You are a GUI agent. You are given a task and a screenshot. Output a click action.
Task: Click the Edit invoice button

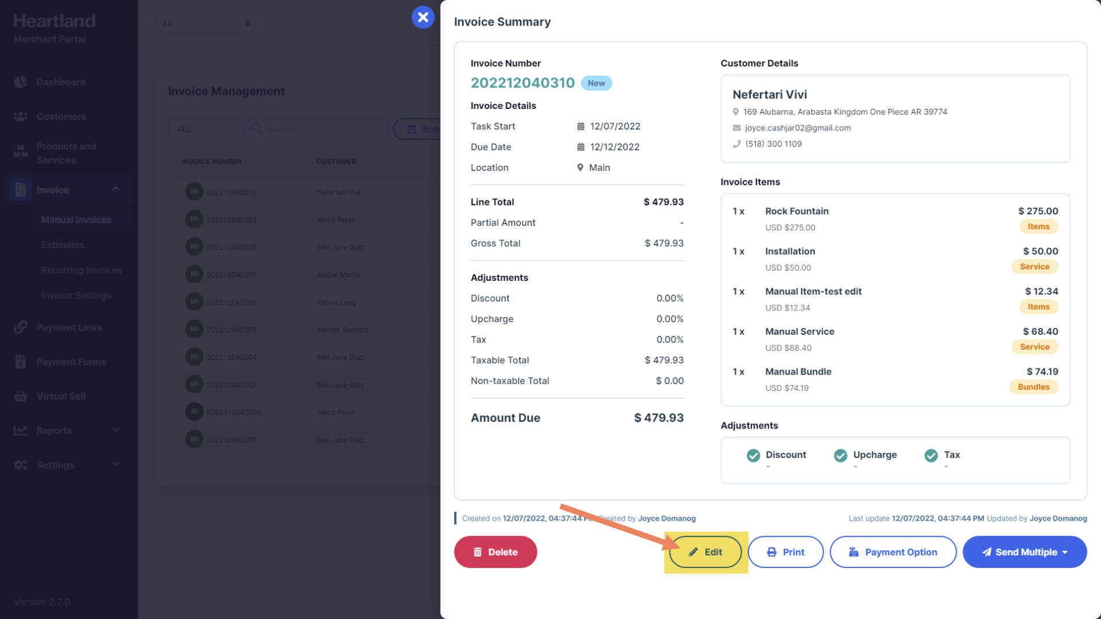tap(705, 552)
